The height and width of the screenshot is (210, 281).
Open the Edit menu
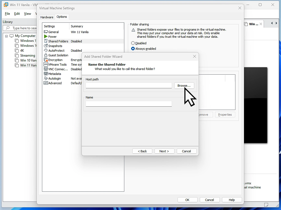tap(17, 14)
